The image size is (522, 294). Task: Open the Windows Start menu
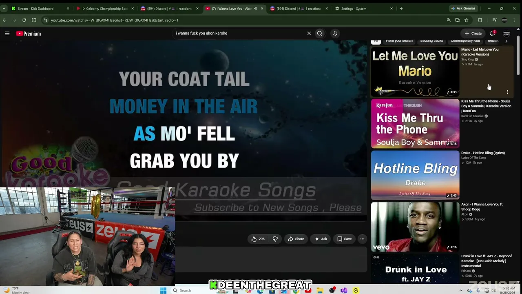(163, 290)
